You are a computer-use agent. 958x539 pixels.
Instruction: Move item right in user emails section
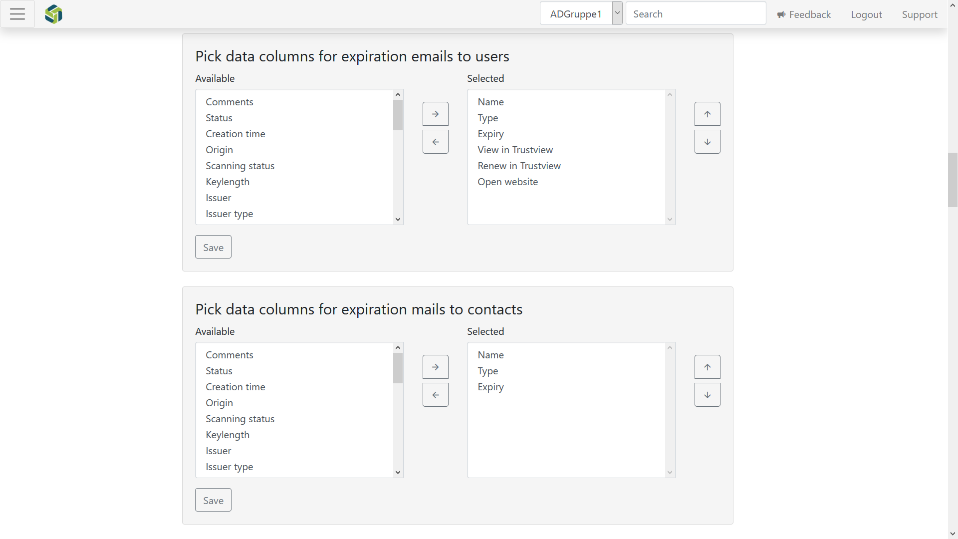[x=435, y=114]
